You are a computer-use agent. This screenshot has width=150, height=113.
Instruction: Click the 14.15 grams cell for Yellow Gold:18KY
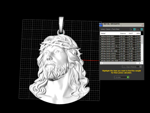click(x=122, y=44)
